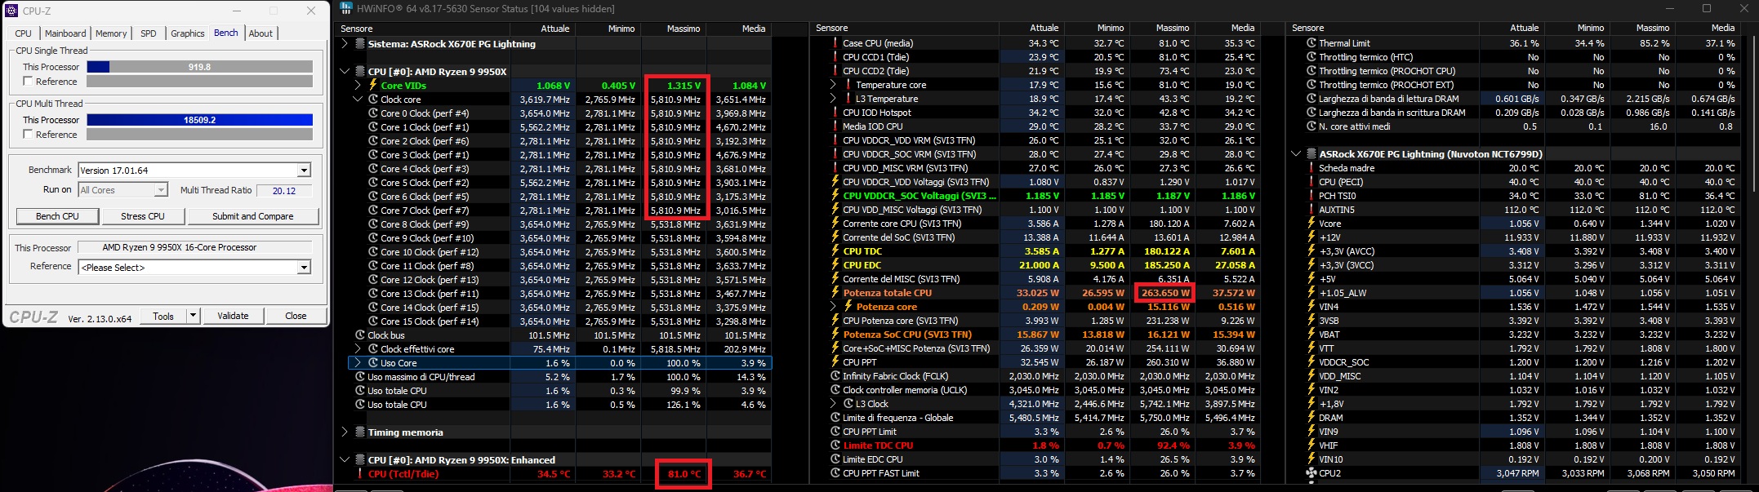This screenshot has height=492, width=1759.
Task: Expand the Timing memoria group
Action: pos(344,432)
